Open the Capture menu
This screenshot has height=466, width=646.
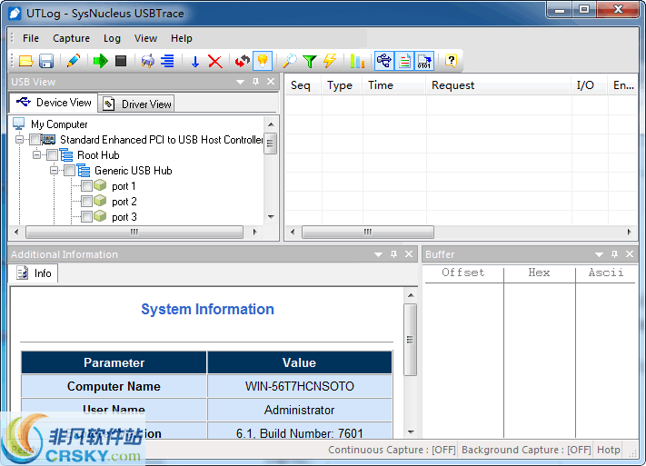[x=71, y=38]
